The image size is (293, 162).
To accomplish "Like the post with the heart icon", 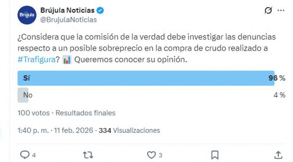I will pyautogui.click(x=151, y=154).
